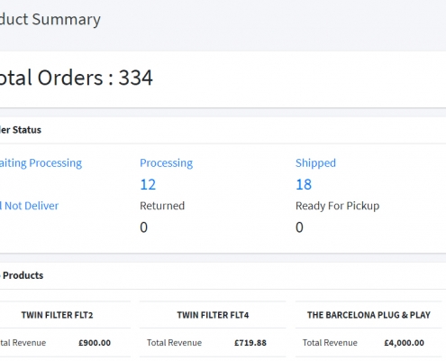Select the Returned status label
This screenshot has width=446, height=361.
click(162, 206)
